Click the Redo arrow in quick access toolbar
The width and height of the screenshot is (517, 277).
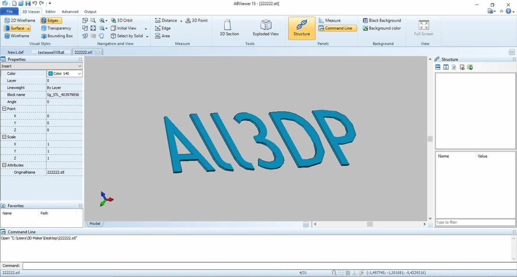[x=41, y=3]
